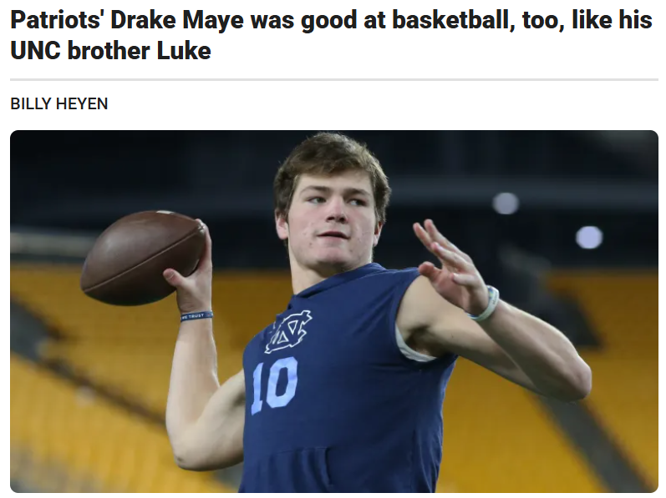Click the words "UNC brother Luke" in the headline

pyautogui.click(x=110, y=52)
